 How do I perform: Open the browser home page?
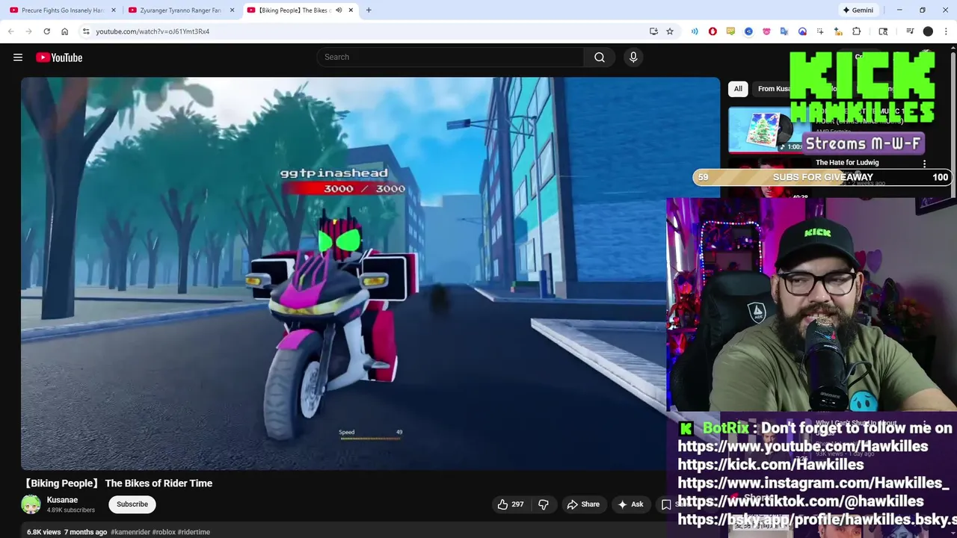click(64, 31)
